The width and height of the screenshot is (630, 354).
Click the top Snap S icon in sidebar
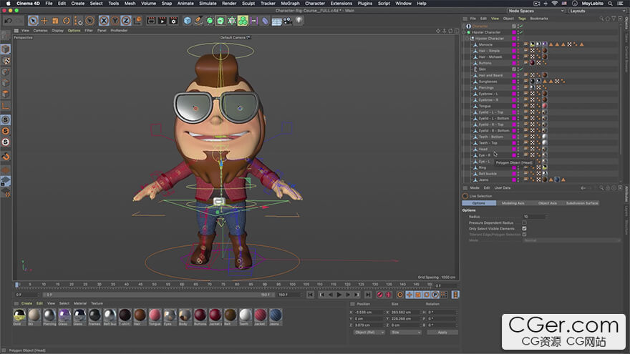coord(6,119)
